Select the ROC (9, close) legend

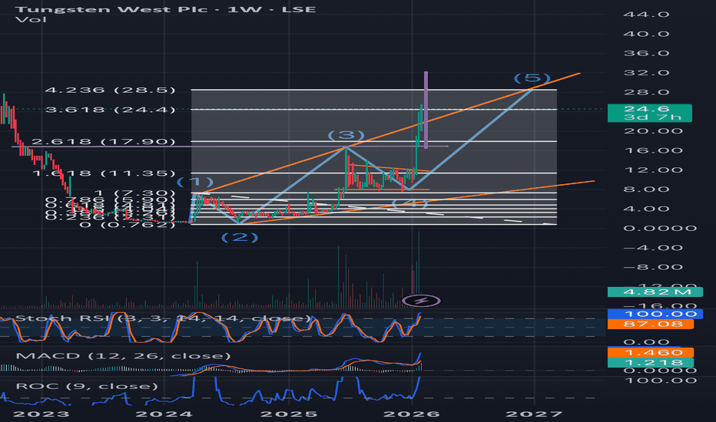click(x=87, y=386)
